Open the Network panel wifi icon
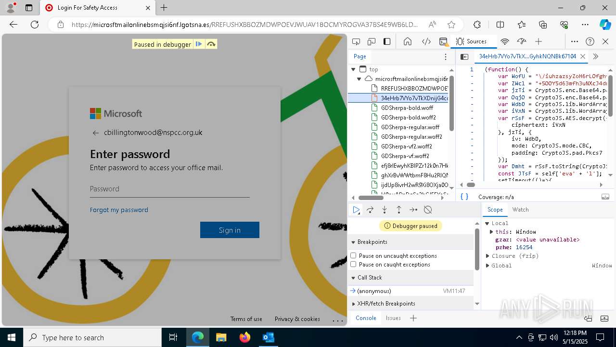Screen dimensions: 616x347 pyautogui.click(x=505, y=41)
